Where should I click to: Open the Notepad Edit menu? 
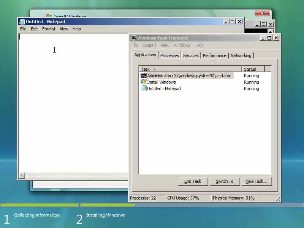[x=34, y=29]
